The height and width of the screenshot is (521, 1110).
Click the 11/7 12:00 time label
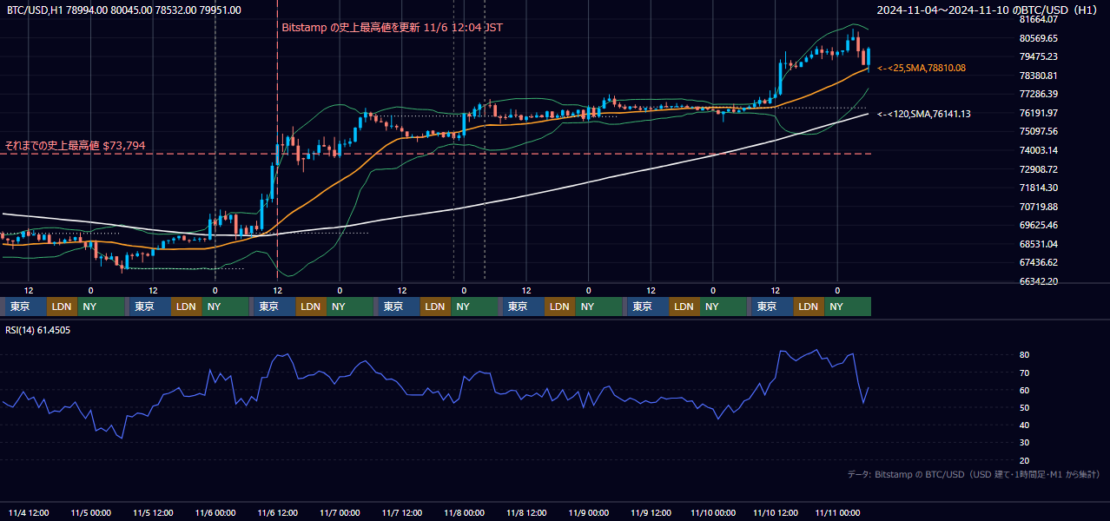(x=402, y=512)
